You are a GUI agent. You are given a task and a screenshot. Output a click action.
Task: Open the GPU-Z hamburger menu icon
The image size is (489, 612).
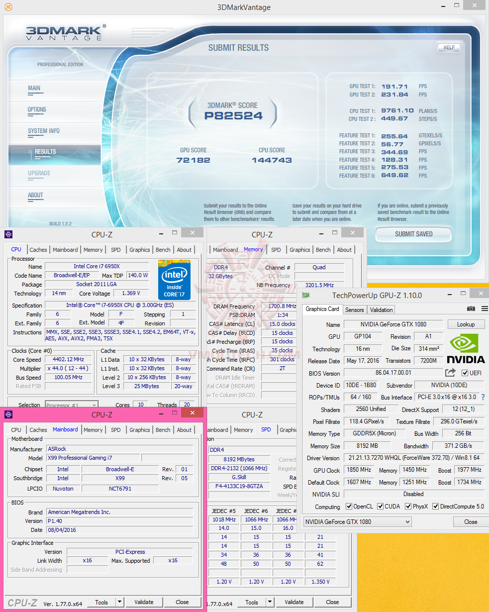click(485, 309)
